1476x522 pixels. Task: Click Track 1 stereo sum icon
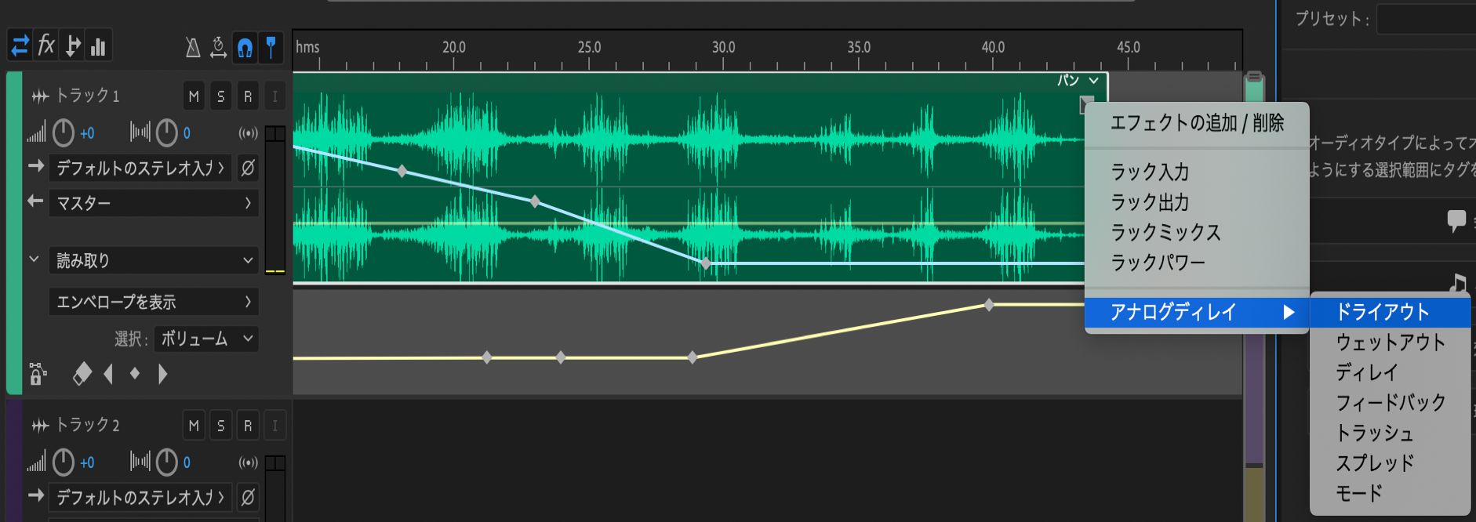click(x=248, y=133)
